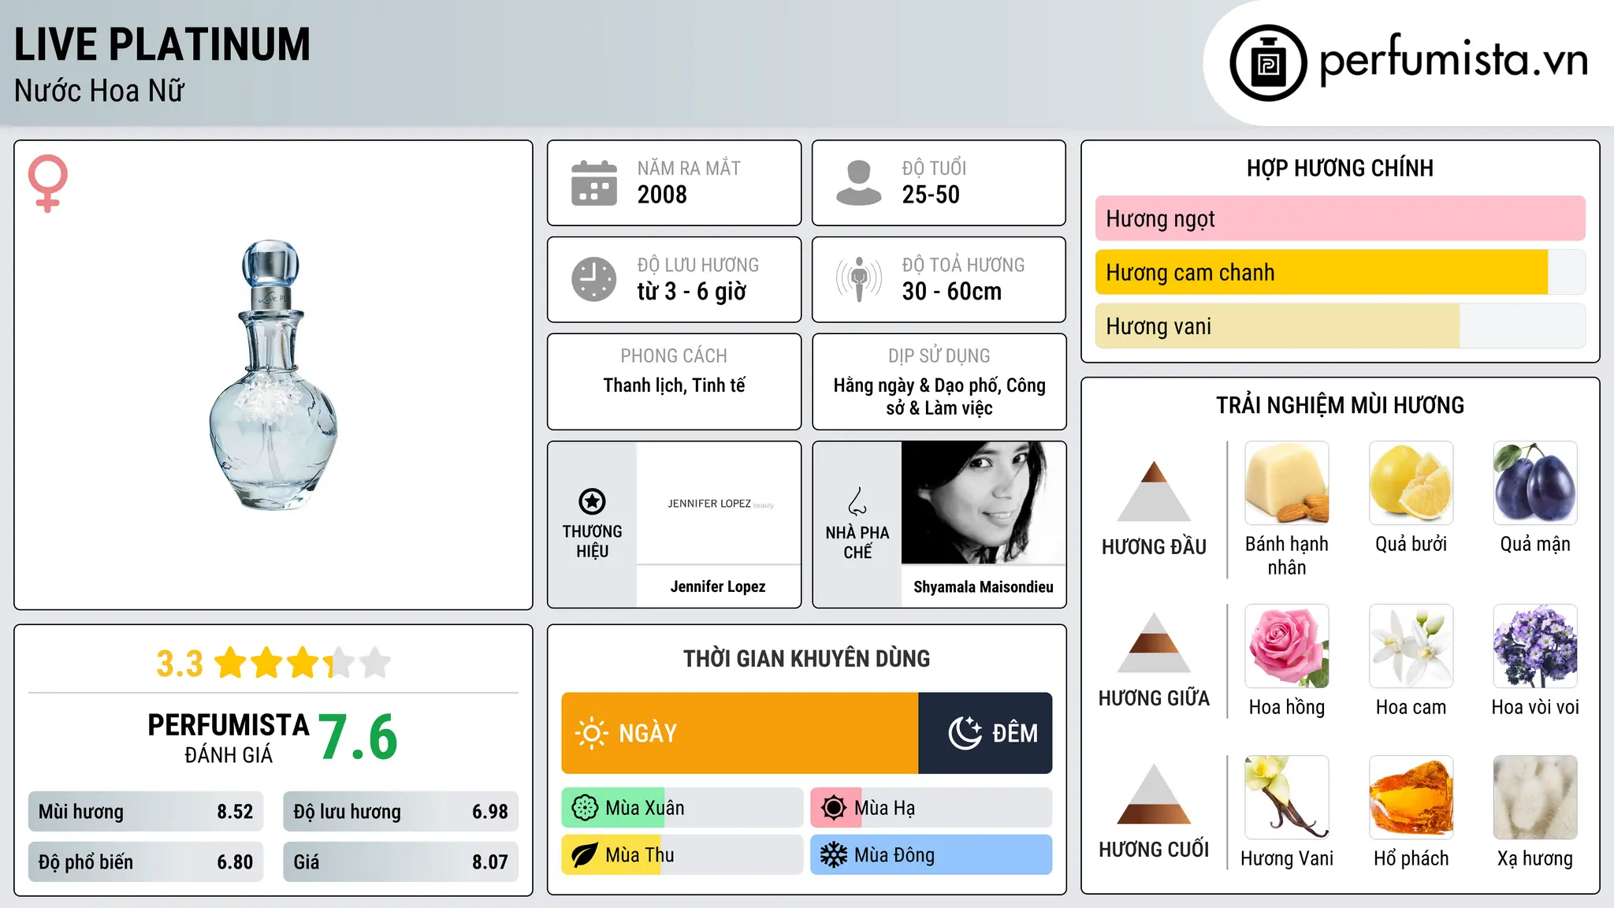This screenshot has width=1614, height=908.
Task: Click the style text Thanh lịch, Tinh tế
Action: pos(674,385)
